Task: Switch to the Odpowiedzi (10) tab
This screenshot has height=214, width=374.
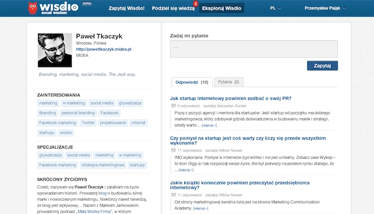Action: [x=192, y=82]
